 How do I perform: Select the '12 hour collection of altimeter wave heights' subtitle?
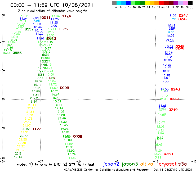pos(51,11)
